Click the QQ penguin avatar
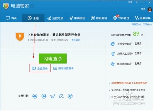The image size is (153, 111). click(150, 9)
